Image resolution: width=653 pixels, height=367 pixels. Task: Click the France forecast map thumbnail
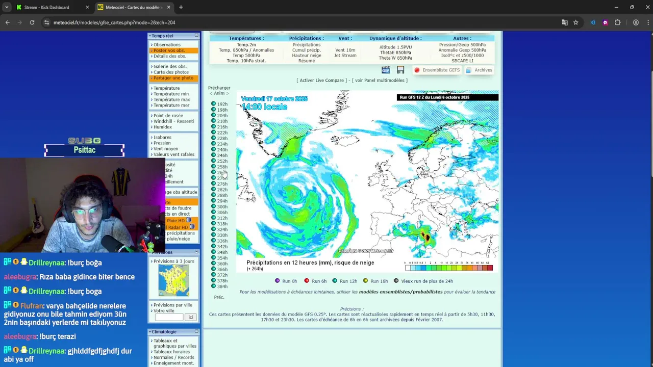tap(173, 280)
